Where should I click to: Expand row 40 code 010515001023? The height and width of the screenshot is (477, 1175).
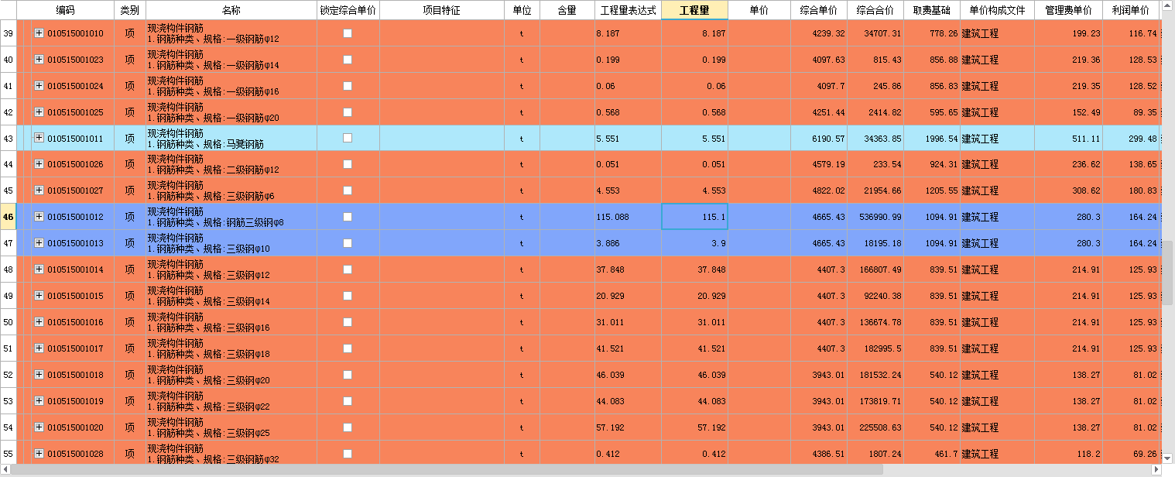click(x=39, y=60)
